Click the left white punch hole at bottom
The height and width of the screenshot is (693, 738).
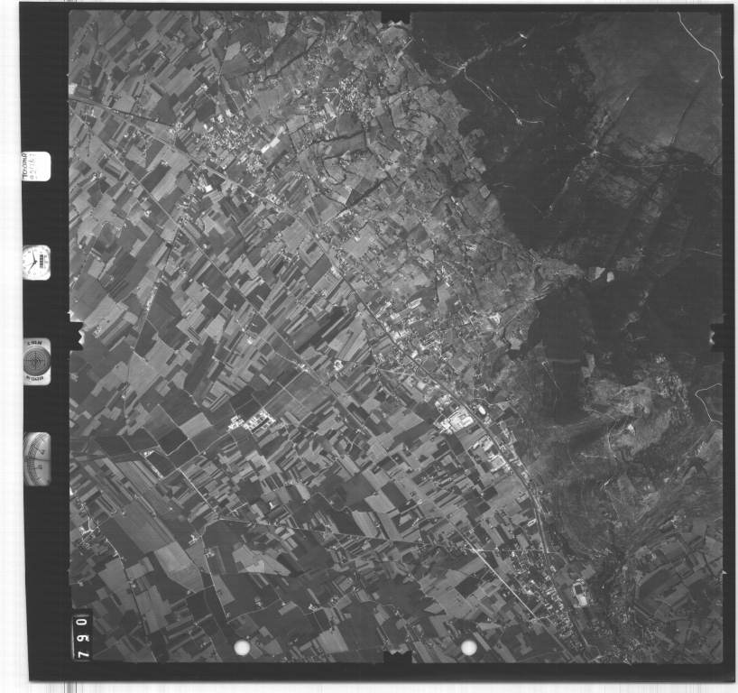[242, 648]
